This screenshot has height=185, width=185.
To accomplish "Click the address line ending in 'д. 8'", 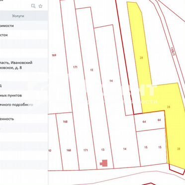I will (11, 68).
